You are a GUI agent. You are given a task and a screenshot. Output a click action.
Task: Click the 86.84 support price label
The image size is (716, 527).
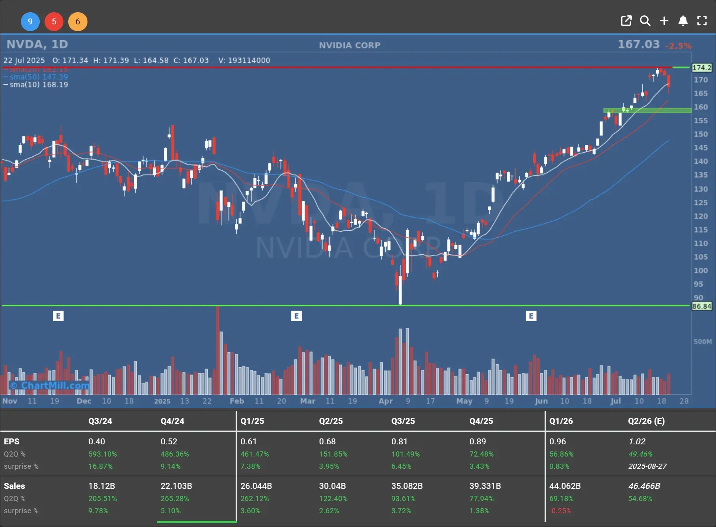701,306
